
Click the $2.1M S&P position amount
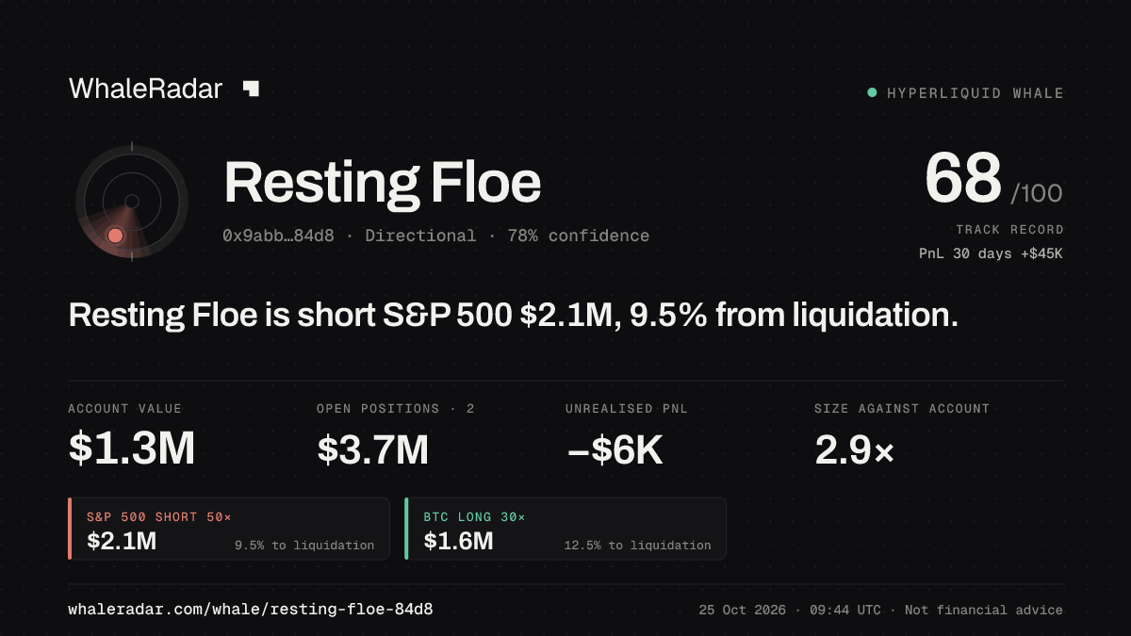[122, 541]
